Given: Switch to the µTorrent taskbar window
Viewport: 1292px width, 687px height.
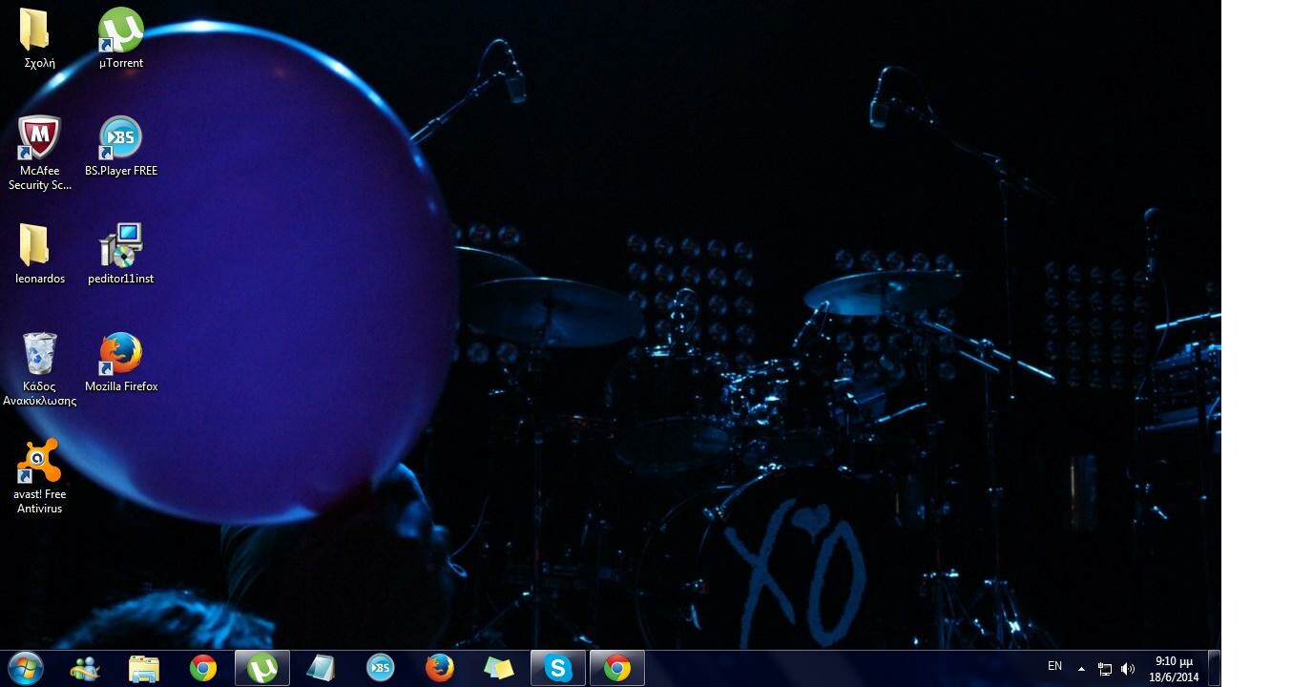Looking at the screenshot, I should tap(262, 669).
